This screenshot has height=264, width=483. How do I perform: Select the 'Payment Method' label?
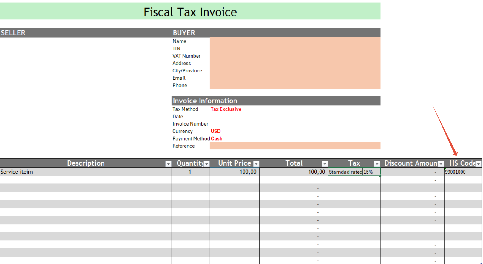(x=191, y=138)
